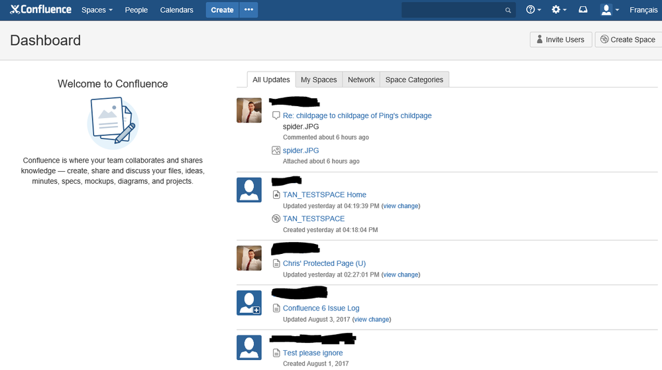The image size is (662, 370).
Task: Switch to the Space Categories tab
Action: click(x=414, y=80)
